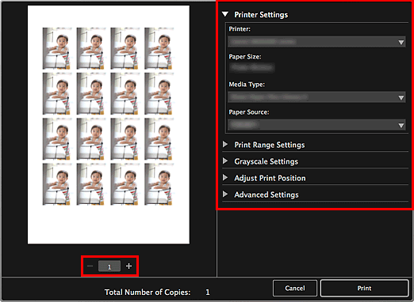
Task: Expand Advanced Settings
Action: pyautogui.click(x=225, y=194)
